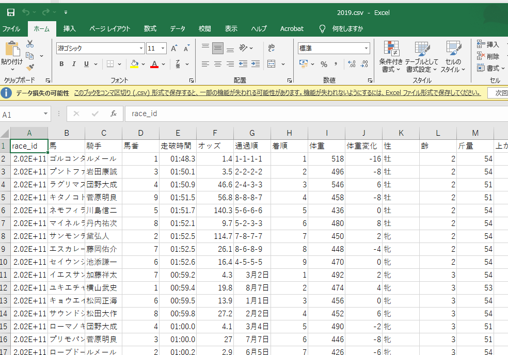Click Insert cells (挿入) button
Screen dimensions: 508x355
(x=487, y=44)
